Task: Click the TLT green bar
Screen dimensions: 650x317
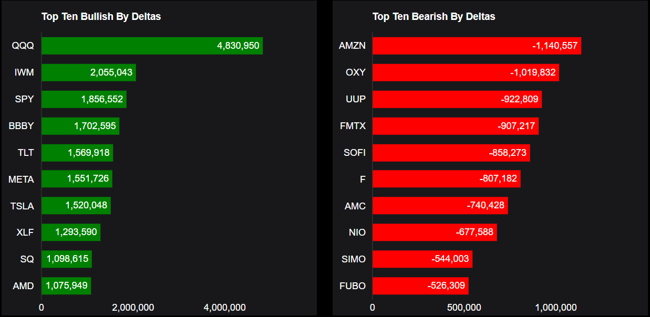Action: 77,153
